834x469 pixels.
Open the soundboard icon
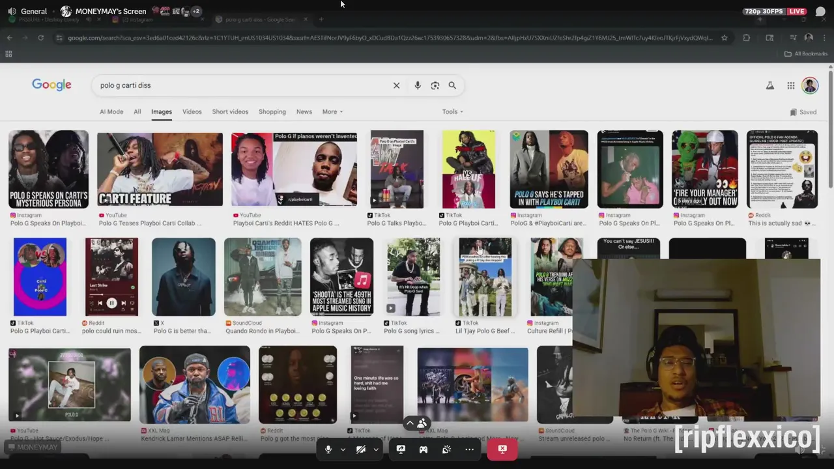446,449
